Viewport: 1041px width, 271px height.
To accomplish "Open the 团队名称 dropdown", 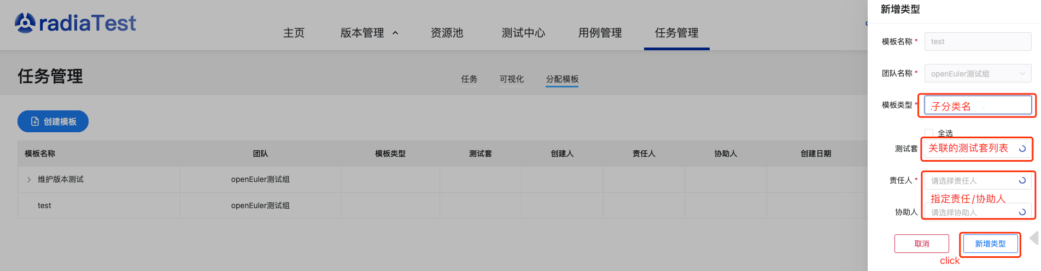I will pos(977,74).
